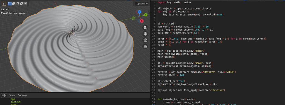Click the 'base_freq = random.uniform' line

(185, 29)
